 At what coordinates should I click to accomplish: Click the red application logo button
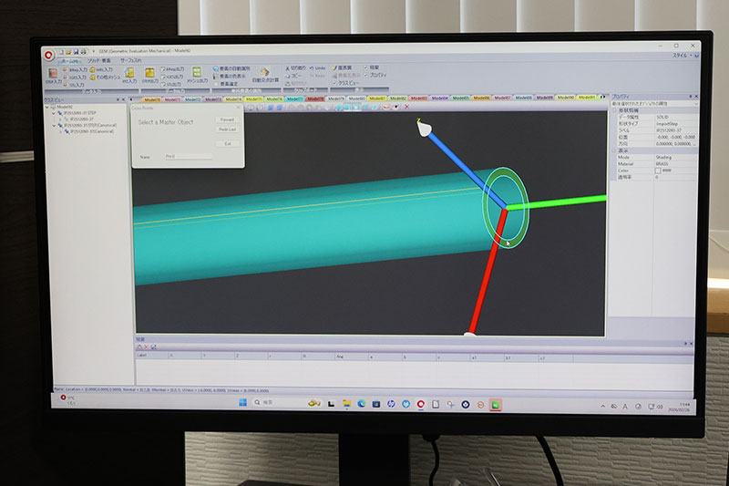[48, 53]
